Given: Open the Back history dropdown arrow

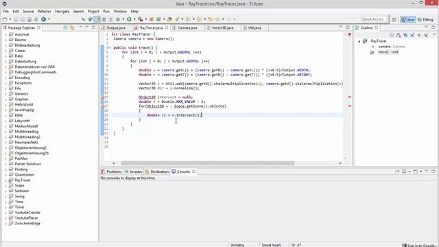Looking at the screenshot, I should tap(223, 19).
